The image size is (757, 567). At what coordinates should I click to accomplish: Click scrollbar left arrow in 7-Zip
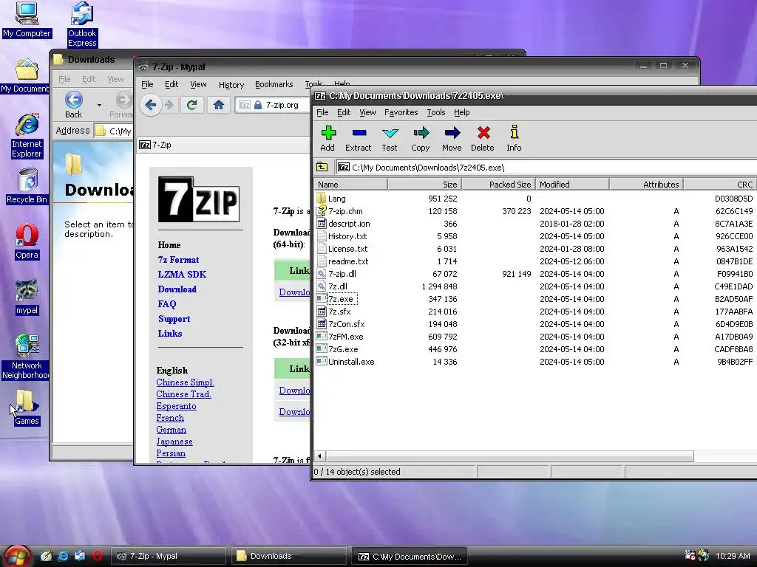319,456
